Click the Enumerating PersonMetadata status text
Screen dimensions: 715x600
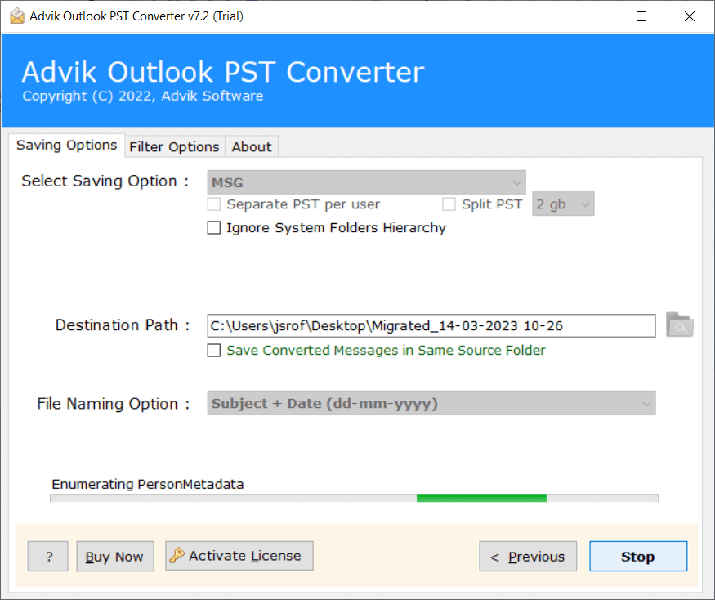click(148, 484)
